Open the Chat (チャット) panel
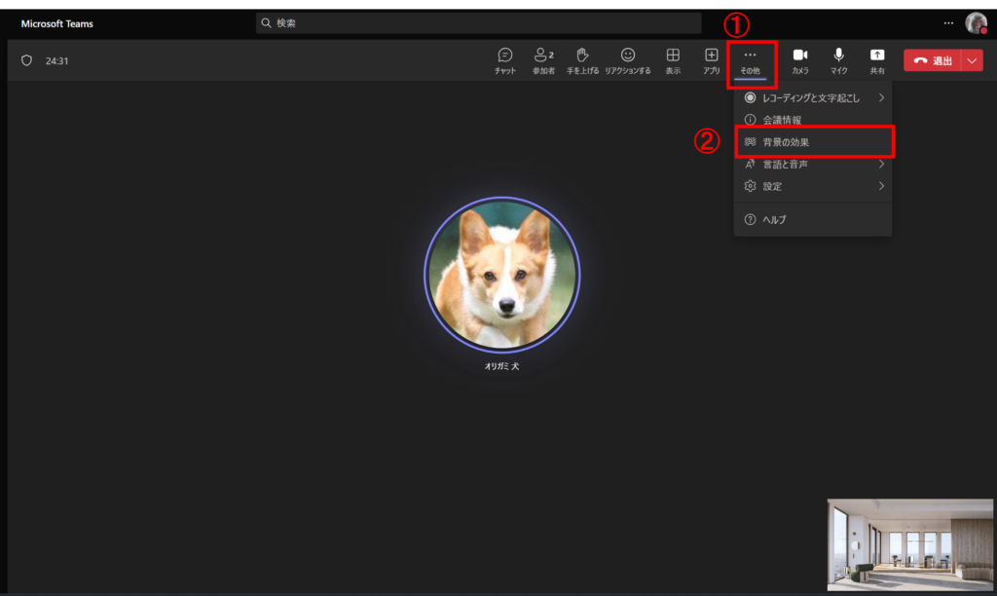997x596 pixels. [x=505, y=60]
